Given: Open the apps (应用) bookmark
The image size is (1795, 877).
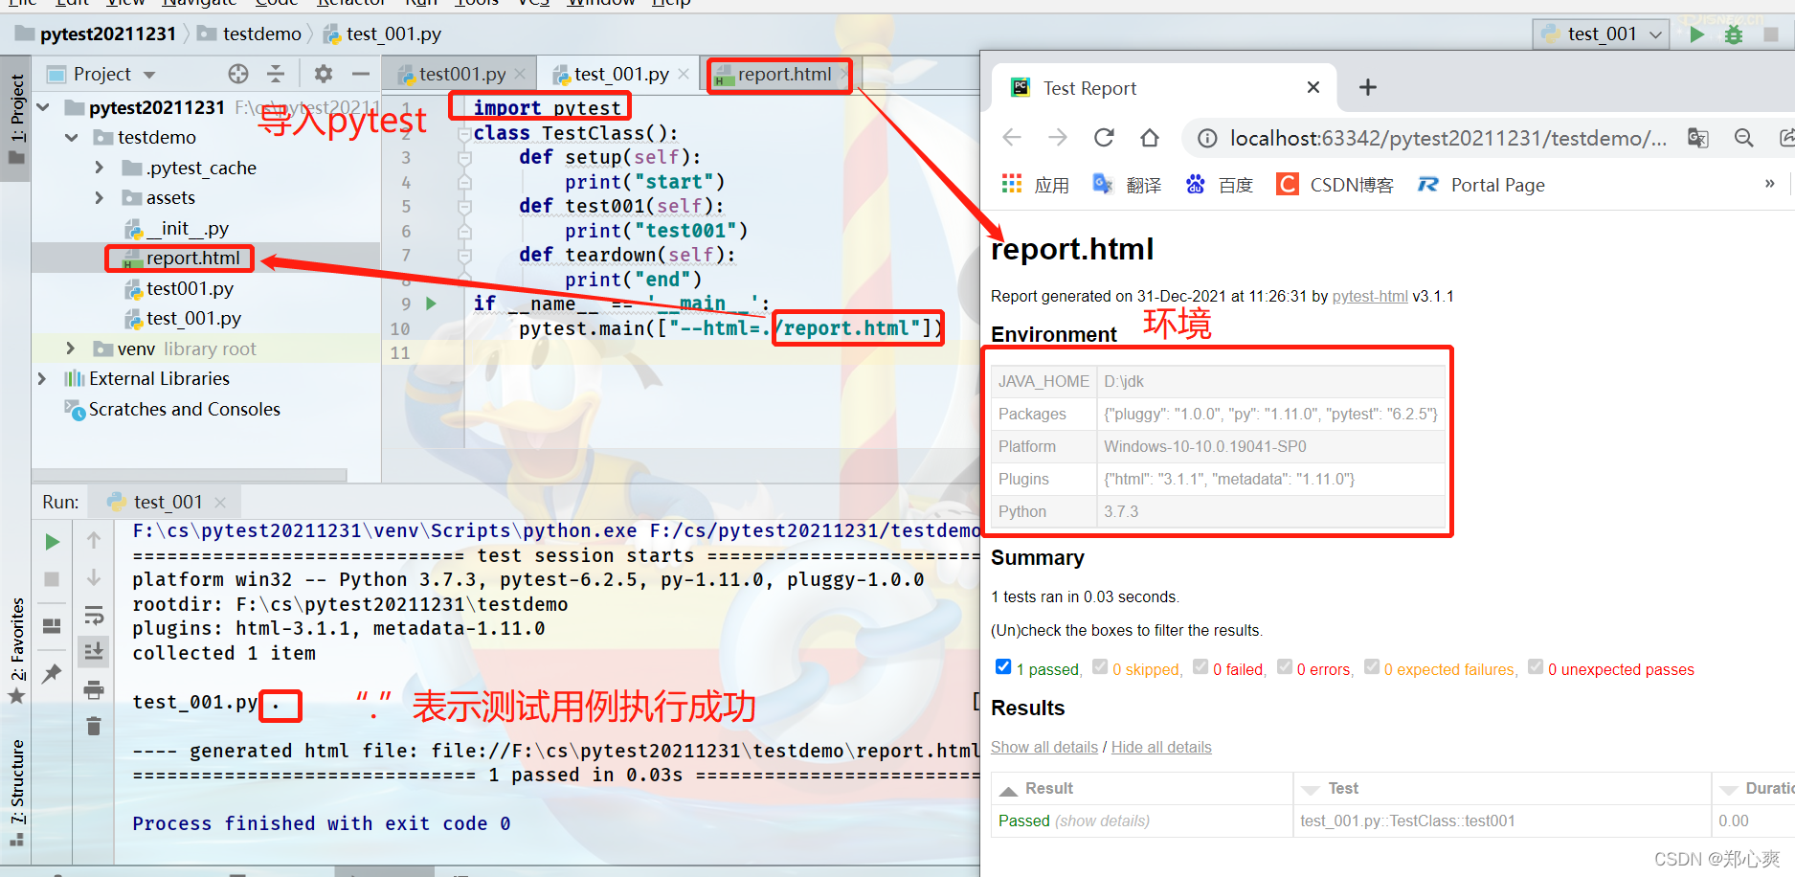Looking at the screenshot, I should [x=1035, y=185].
